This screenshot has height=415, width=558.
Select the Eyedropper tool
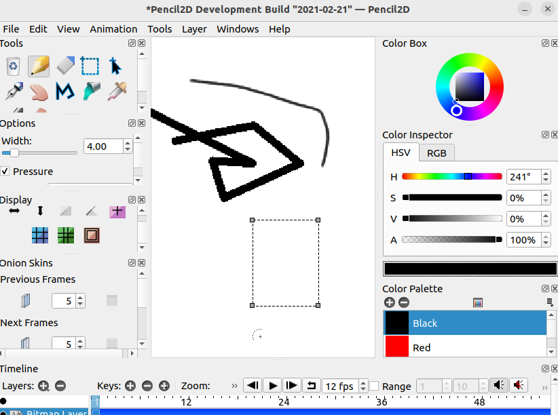pyautogui.click(x=117, y=92)
